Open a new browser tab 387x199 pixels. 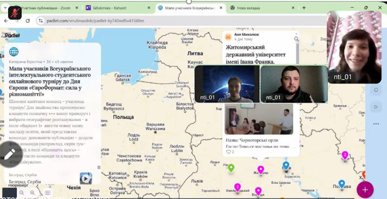point(304,8)
